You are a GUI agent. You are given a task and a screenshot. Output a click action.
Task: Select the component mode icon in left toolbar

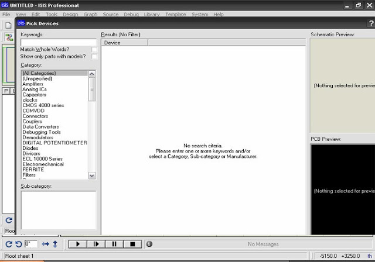click(x=9, y=37)
